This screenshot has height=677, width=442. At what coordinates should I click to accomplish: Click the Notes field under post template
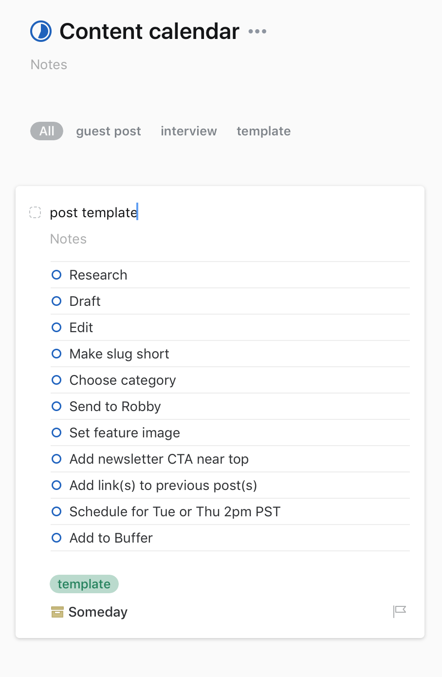pyautogui.click(x=68, y=239)
